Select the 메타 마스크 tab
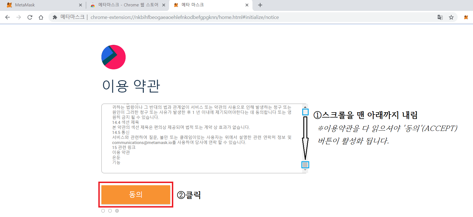The width and height of the screenshot is (473, 217). click(x=210, y=5)
